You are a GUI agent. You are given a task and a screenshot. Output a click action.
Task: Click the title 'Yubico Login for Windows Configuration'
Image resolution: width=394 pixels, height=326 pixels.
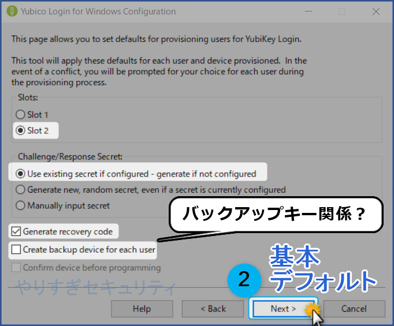98,12
